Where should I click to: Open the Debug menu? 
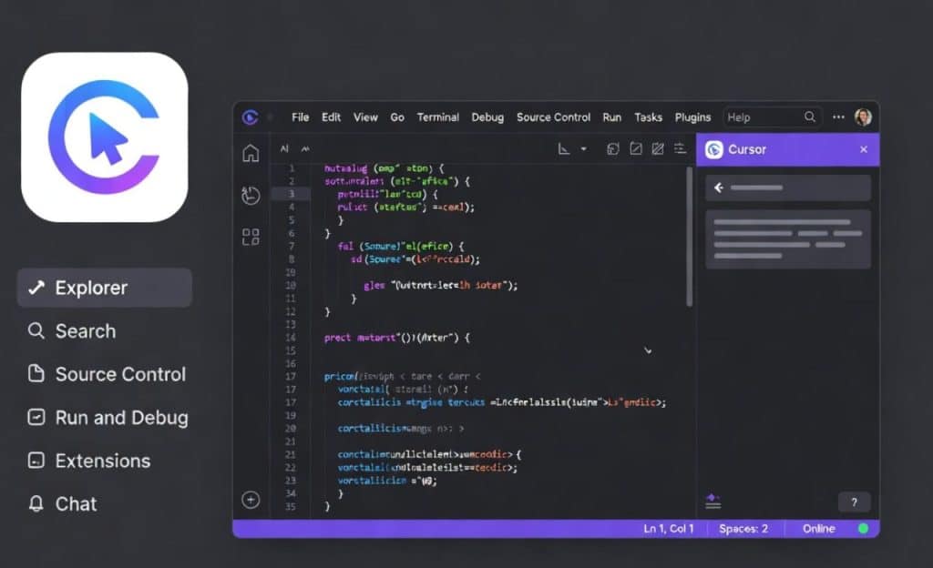(487, 117)
